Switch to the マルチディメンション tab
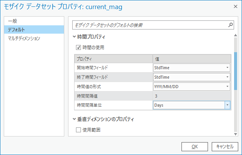This screenshot has width=242, height=155. (x=24, y=38)
